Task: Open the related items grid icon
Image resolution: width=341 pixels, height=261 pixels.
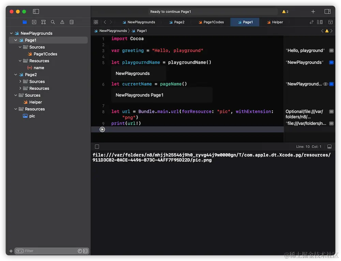Action: click(x=96, y=22)
